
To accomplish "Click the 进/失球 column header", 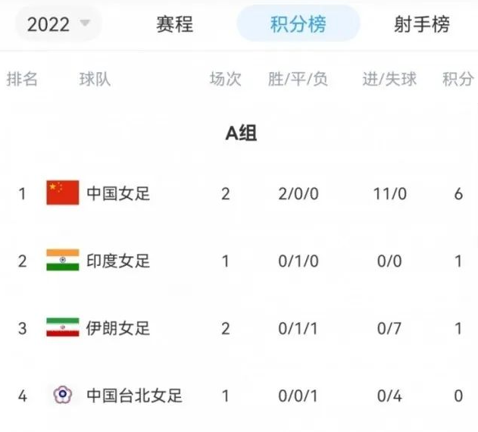I will (x=389, y=80).
